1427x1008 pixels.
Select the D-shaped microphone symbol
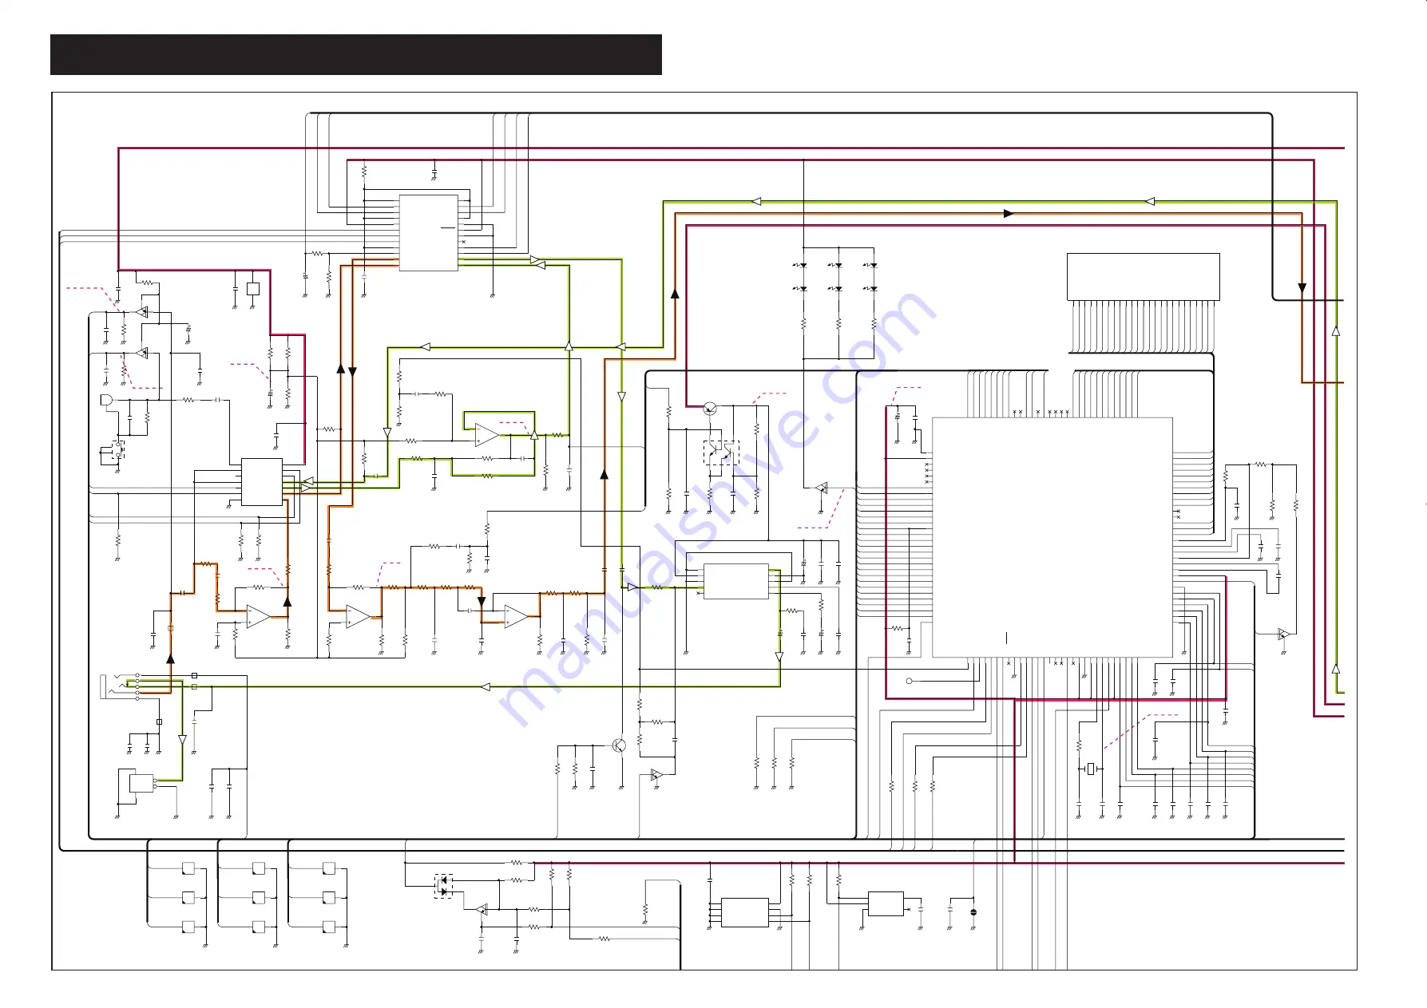pos(107,400)
